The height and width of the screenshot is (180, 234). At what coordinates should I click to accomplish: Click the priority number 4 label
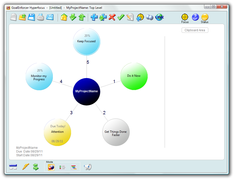click(61, 81)
